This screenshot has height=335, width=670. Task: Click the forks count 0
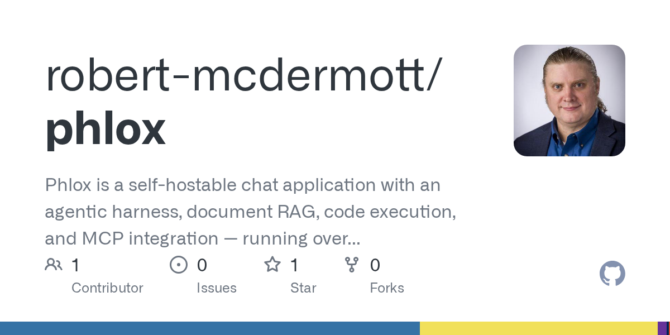(x=375, y=265)
